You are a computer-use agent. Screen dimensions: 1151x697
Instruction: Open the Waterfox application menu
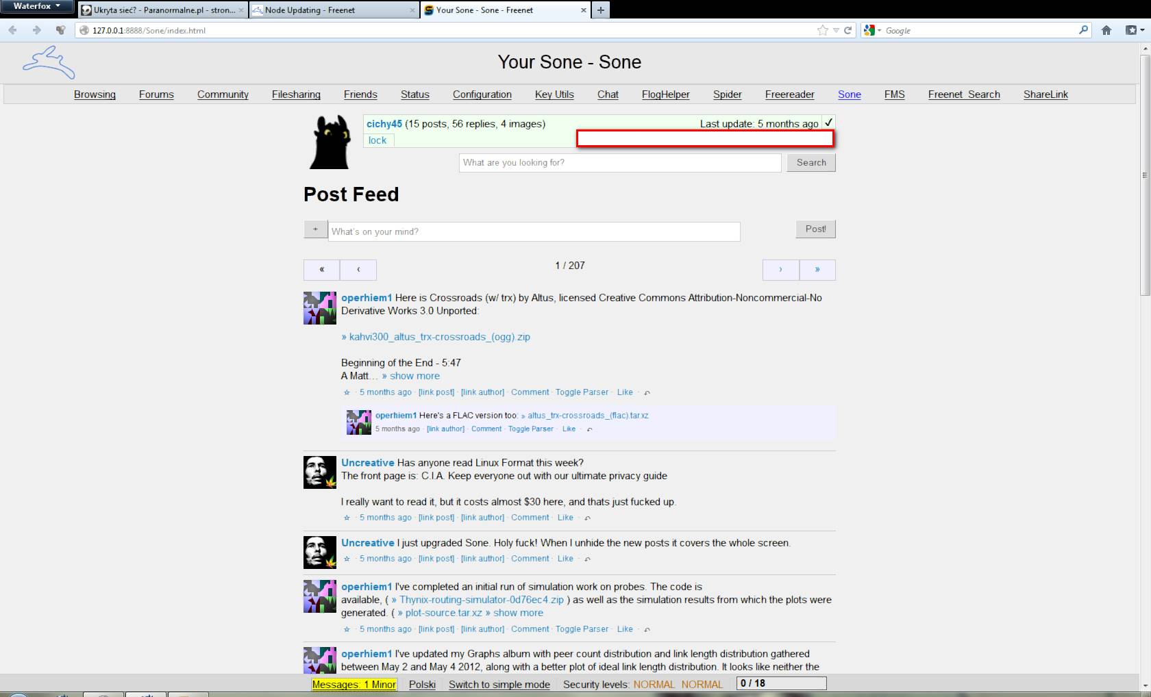37,6
